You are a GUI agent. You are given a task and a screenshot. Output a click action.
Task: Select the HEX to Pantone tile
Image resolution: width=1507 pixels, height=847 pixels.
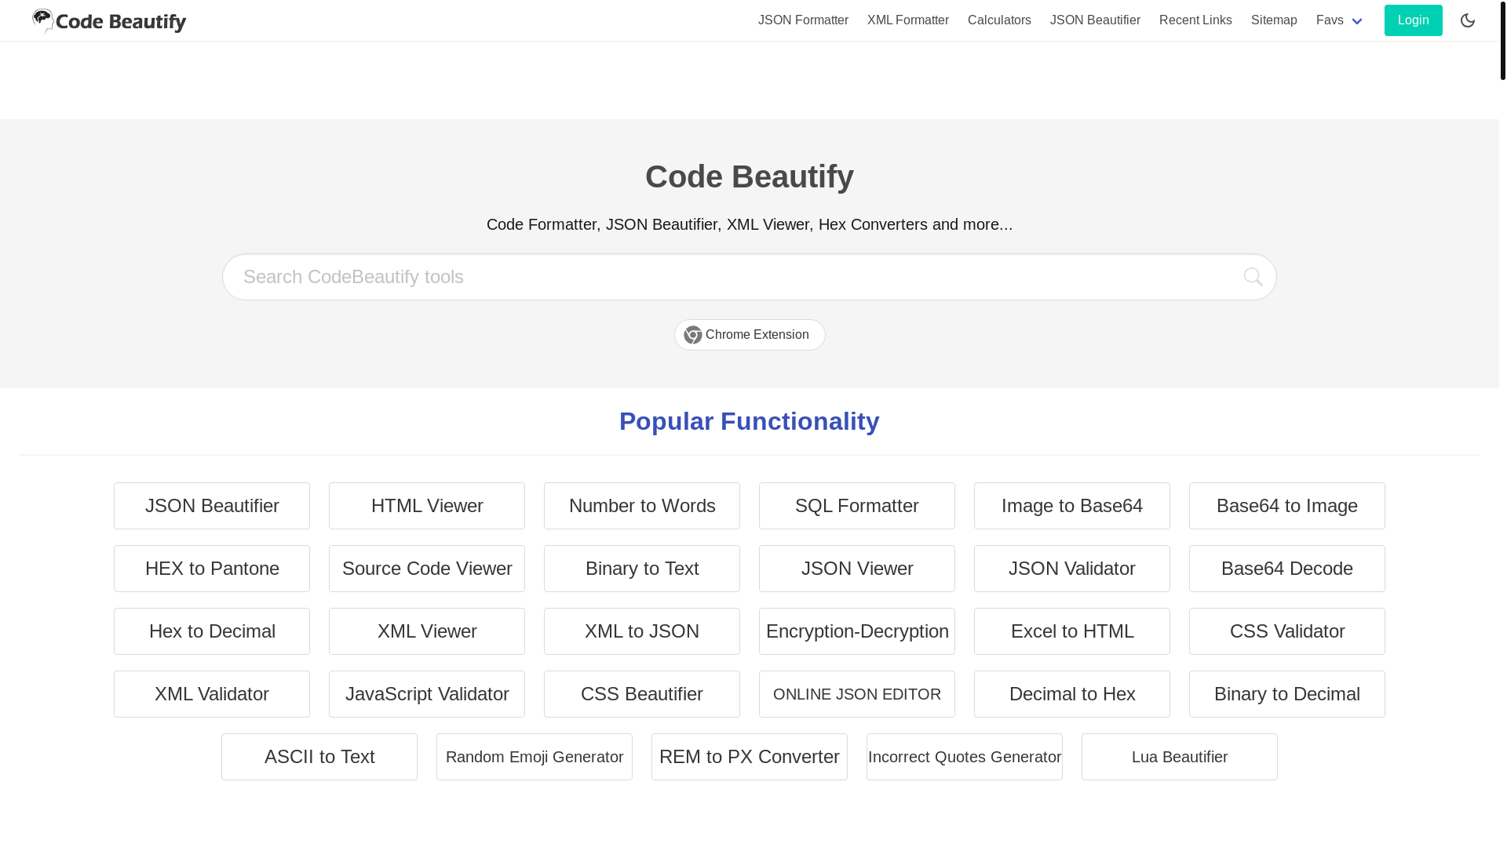tap(212, 569)
